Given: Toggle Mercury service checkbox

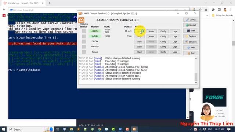Looking at the screenshot, I should coord(84,47).
